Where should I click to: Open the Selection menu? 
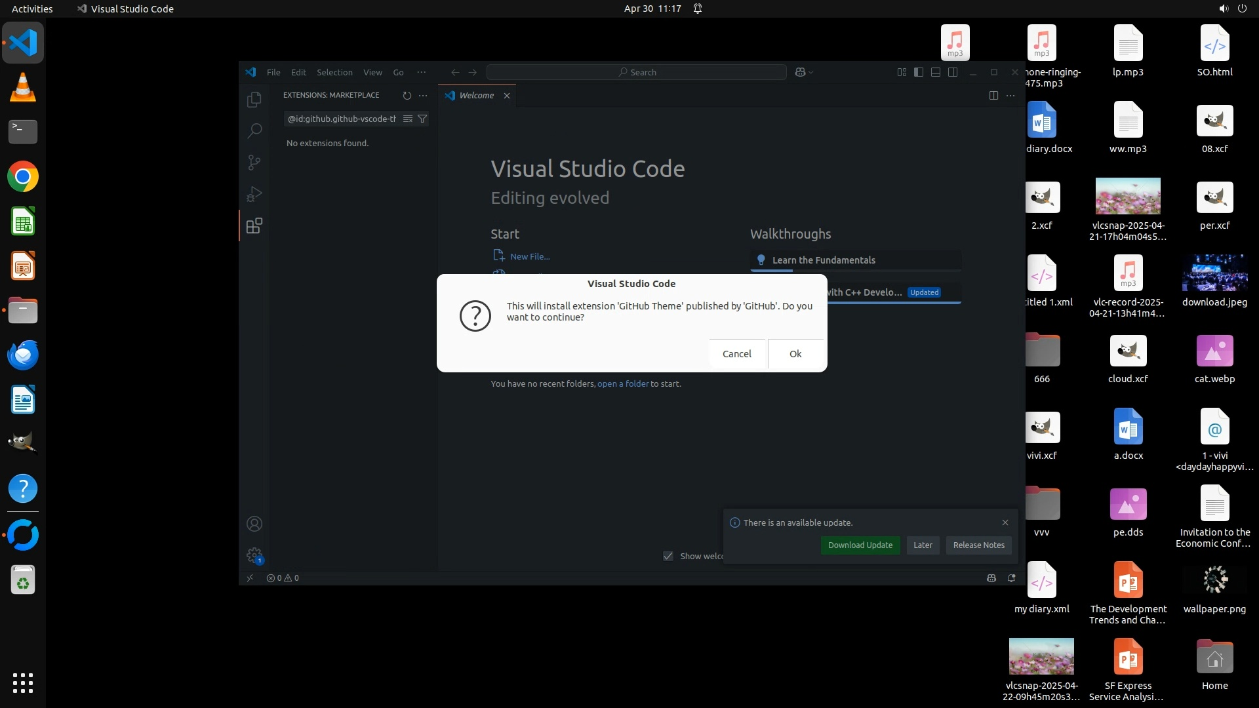[334, 73]
